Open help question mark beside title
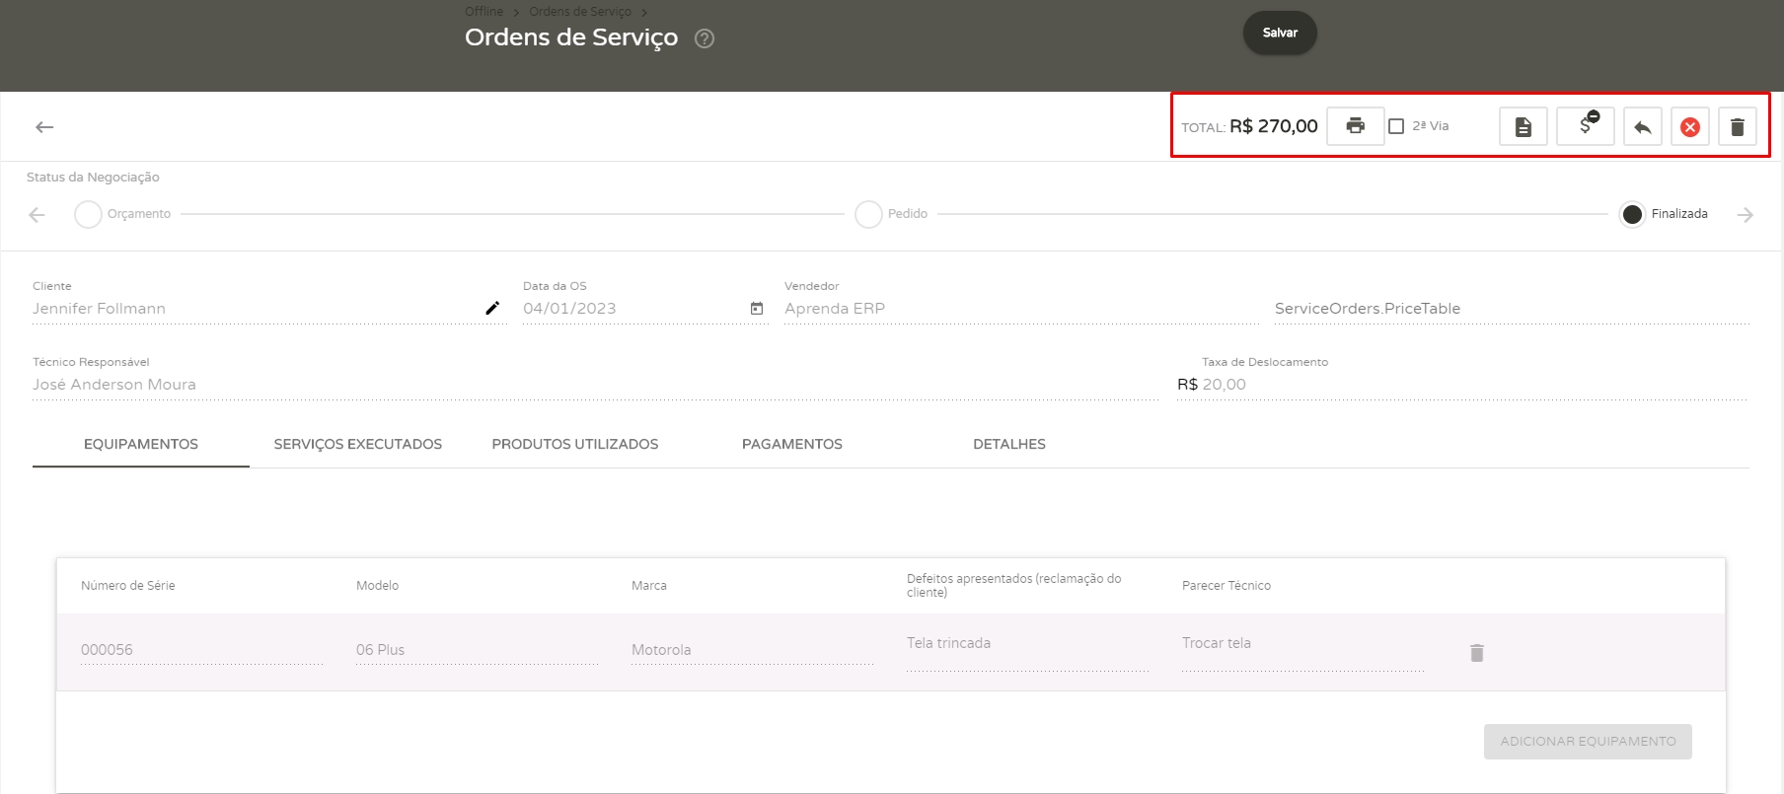 coord(704,38)
